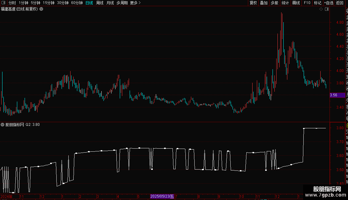Image resolution: width=348 pixels, height=200 pixels.
Task: Click the 股朋指标网 indicator label
Action: (15, 125)
